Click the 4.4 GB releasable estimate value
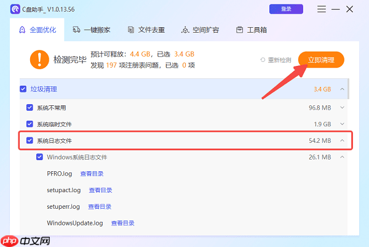This screenshot has width=369, height=247. pos(140,54)
